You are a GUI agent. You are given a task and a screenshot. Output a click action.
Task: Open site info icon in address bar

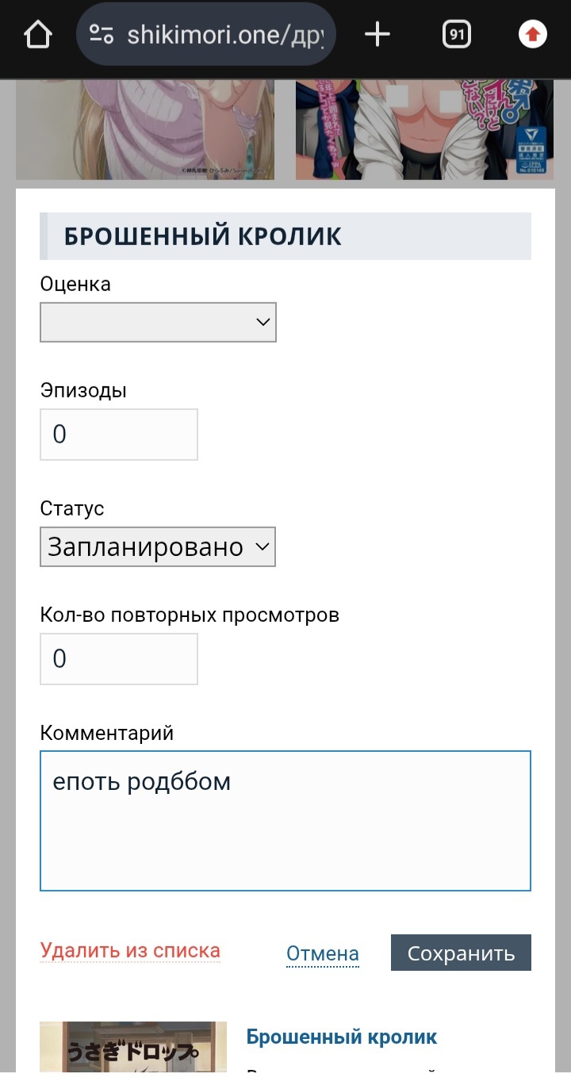[102, 35]
